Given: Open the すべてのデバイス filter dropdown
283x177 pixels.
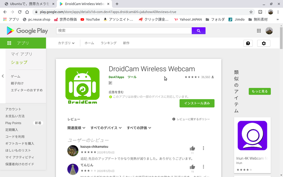Looking at the screenshot, I should point(106,128).
